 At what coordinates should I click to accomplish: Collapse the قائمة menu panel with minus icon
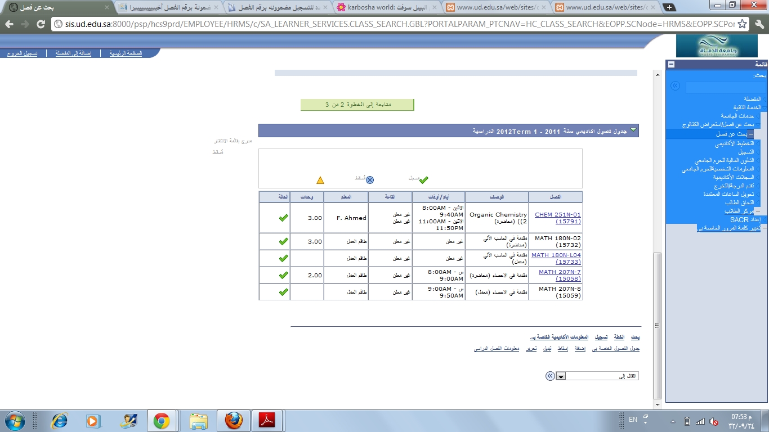[671, 65]
